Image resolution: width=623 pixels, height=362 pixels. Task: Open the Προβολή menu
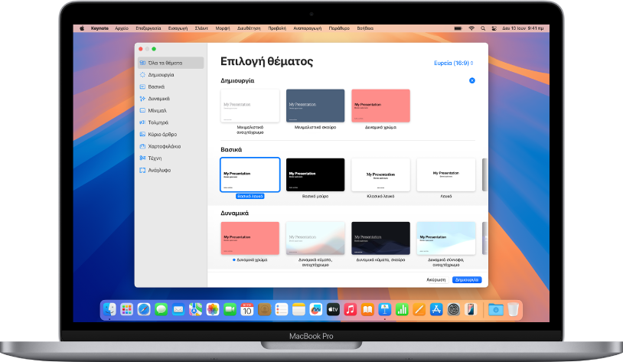(277, 28)
